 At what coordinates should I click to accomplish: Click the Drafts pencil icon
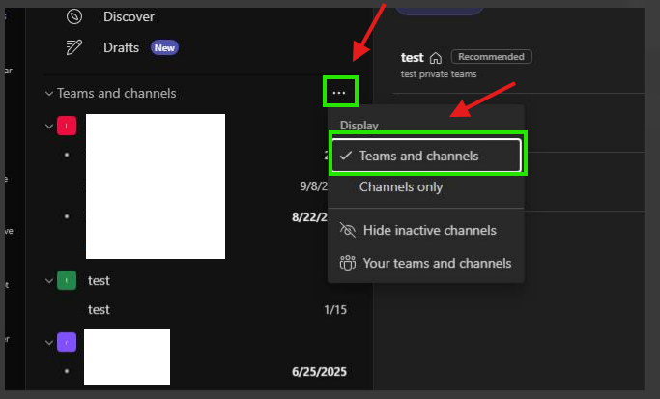[74, 47]
